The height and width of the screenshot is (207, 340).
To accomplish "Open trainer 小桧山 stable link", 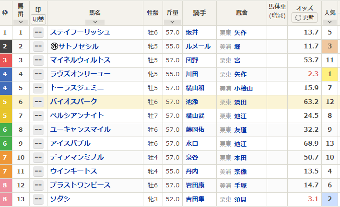I will coord(243,88).
